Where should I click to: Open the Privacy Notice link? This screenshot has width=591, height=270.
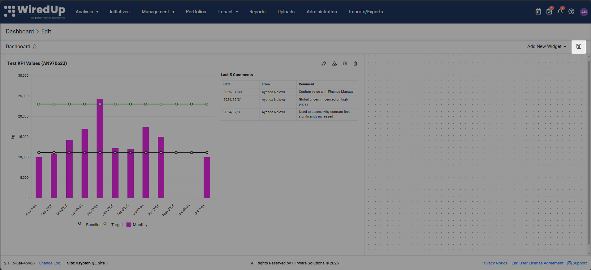[494, 263]
